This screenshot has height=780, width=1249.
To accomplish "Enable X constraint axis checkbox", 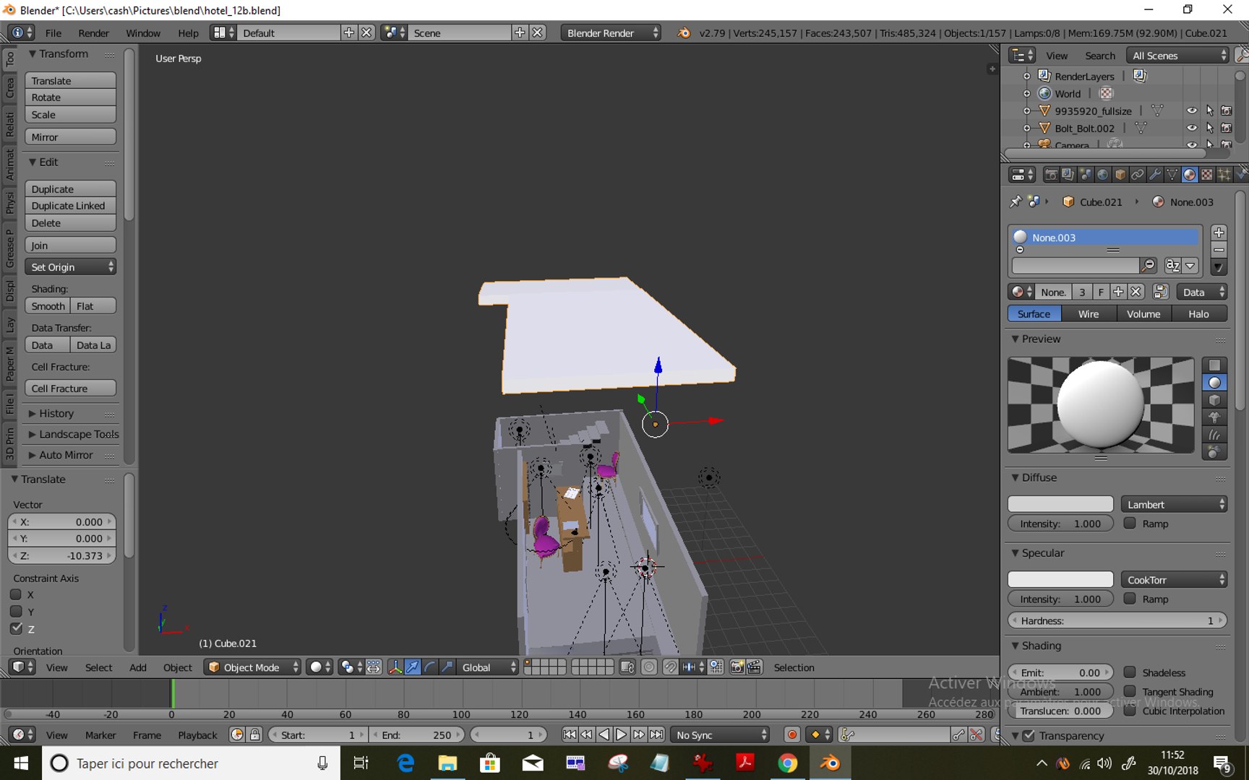I will (x=16, y=594).
